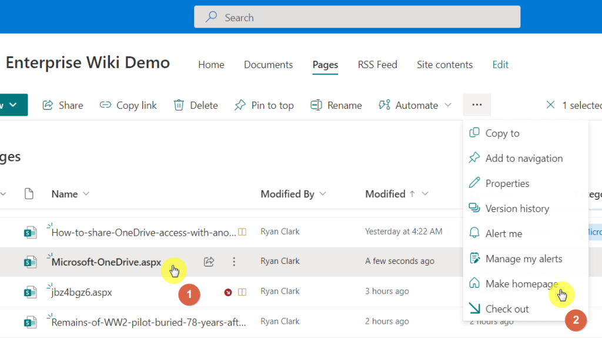This screenshot has width=602, height=342.
Task: Expand the Modified By column dropdown
Action: [x=323, y=194]
